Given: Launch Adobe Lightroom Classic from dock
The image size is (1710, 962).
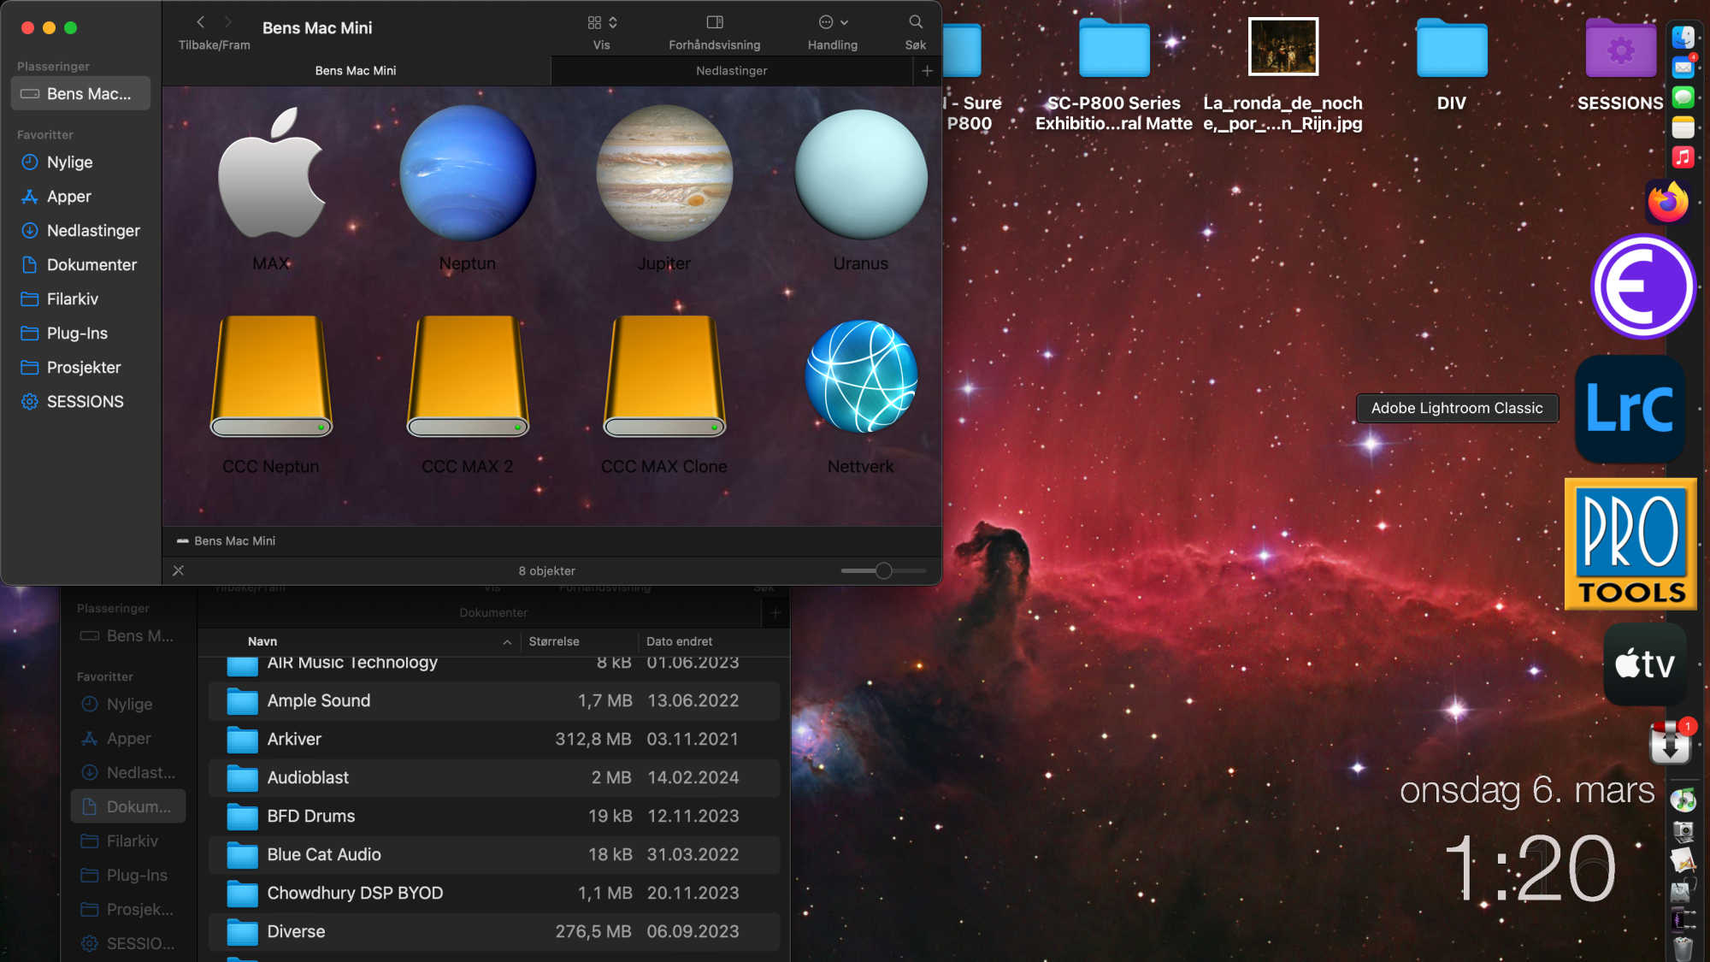Looking at the screenshot, I should point(1630,410).
